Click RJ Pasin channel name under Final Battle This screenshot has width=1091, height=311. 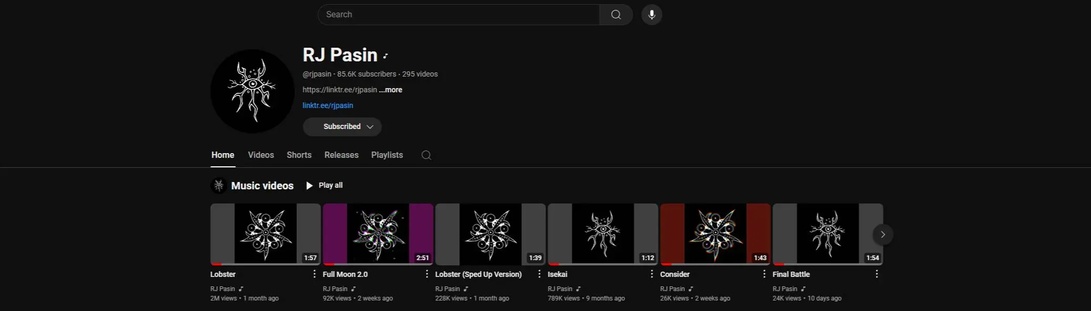point(785,289)
